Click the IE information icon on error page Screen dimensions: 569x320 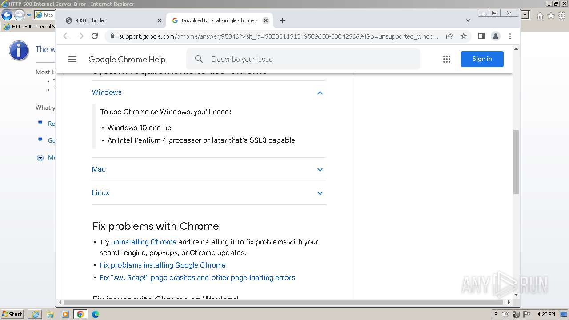(x=19, y=50)
